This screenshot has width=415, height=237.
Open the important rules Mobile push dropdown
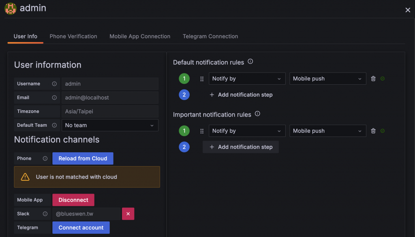click(327, 131)
